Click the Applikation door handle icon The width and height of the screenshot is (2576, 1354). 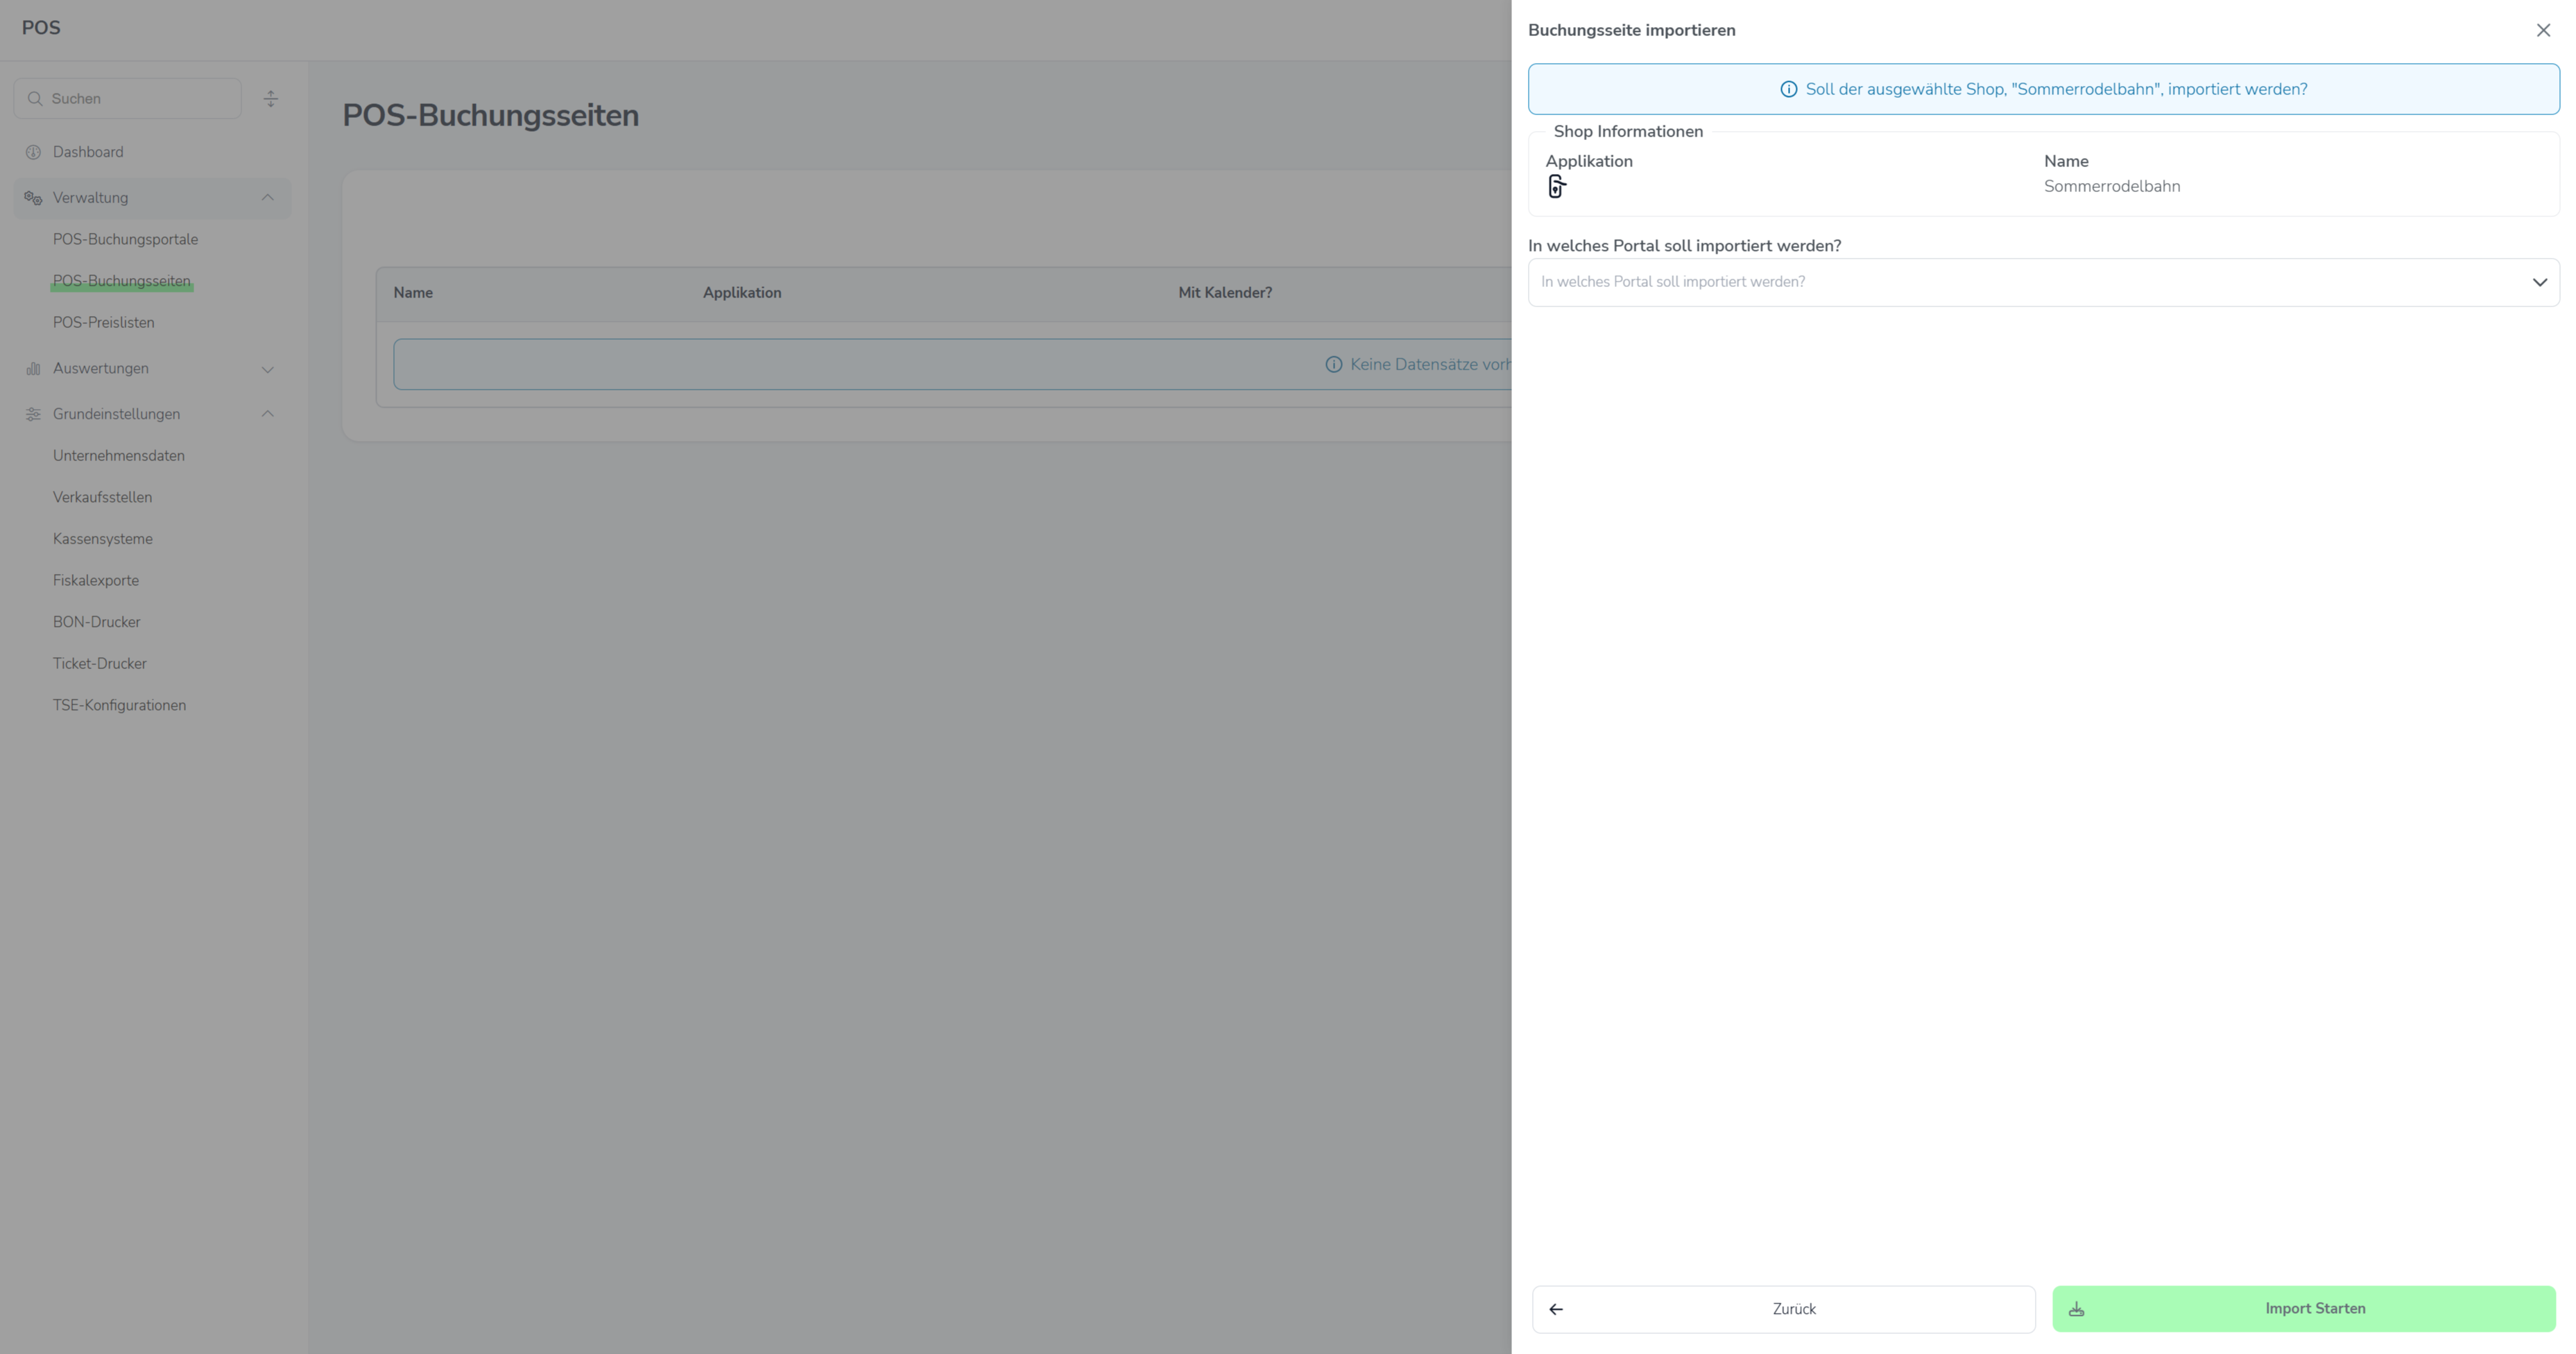click(1556, 187)
